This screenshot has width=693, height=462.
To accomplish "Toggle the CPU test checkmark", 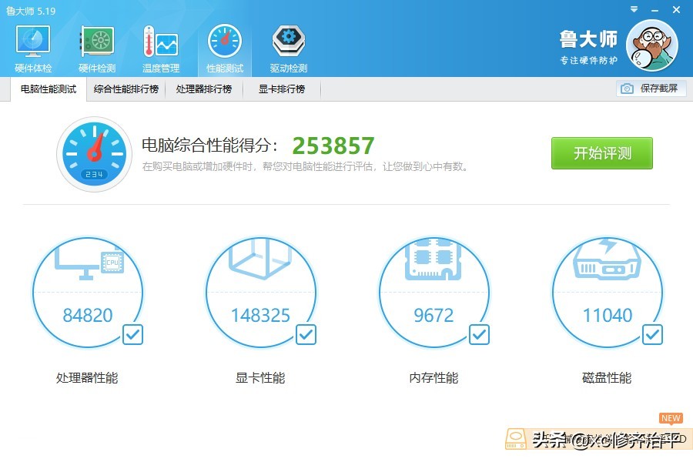I will (x=132, y=334).
